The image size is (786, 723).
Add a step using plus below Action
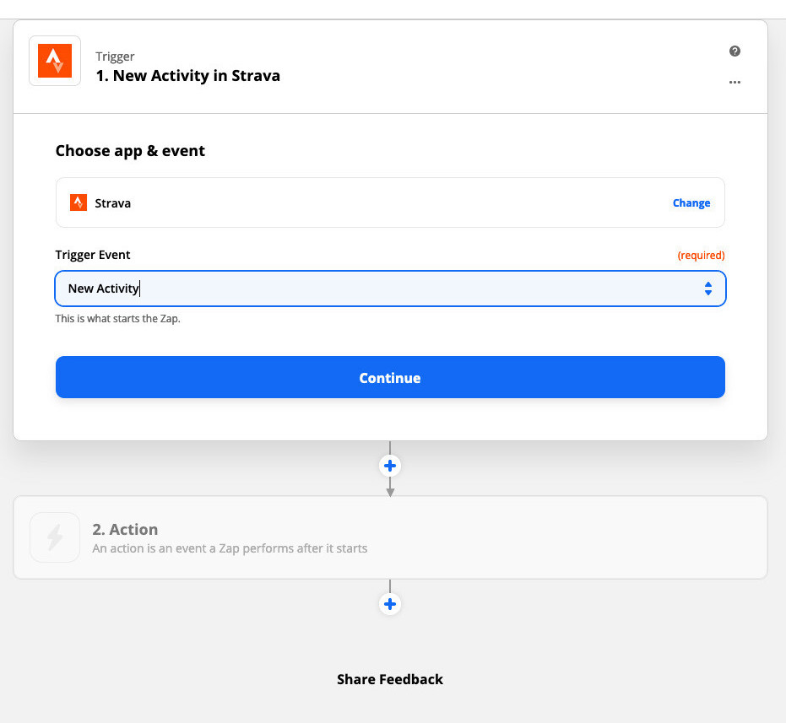point(390,604)
